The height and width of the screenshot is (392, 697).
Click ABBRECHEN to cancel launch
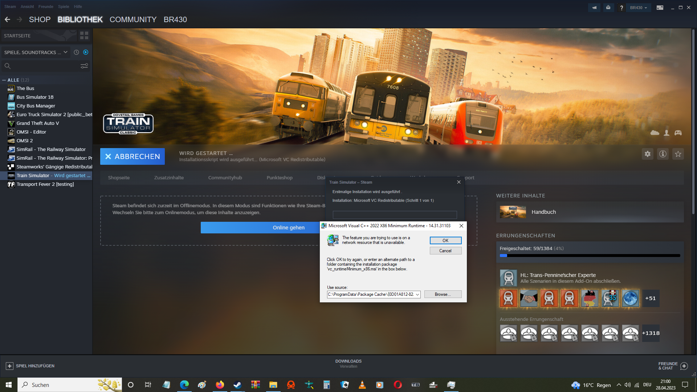pyautogui.click(x=133, y=156)
